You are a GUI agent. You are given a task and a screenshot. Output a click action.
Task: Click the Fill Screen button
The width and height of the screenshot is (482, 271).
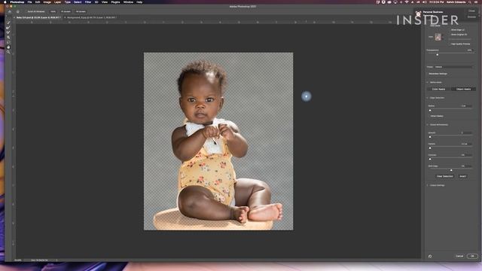point(81,12)
